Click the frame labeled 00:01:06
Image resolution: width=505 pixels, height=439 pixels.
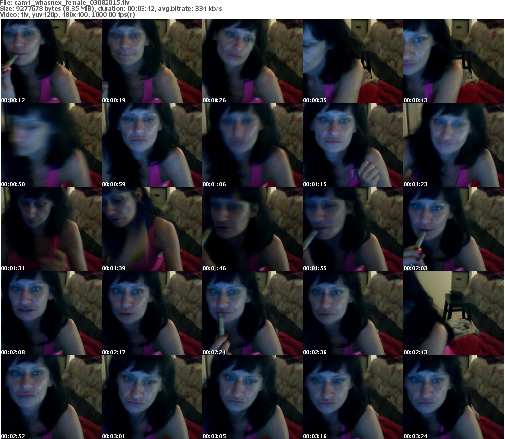pyautogui.click(x=252, y=145)
